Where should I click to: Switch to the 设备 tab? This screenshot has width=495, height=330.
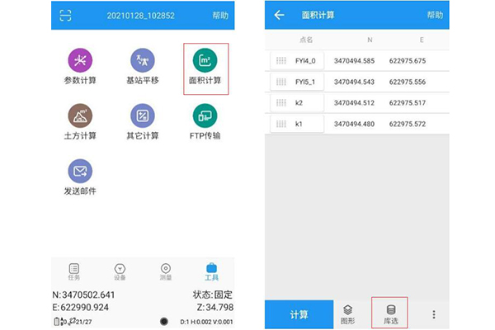(x=120, y=271)
